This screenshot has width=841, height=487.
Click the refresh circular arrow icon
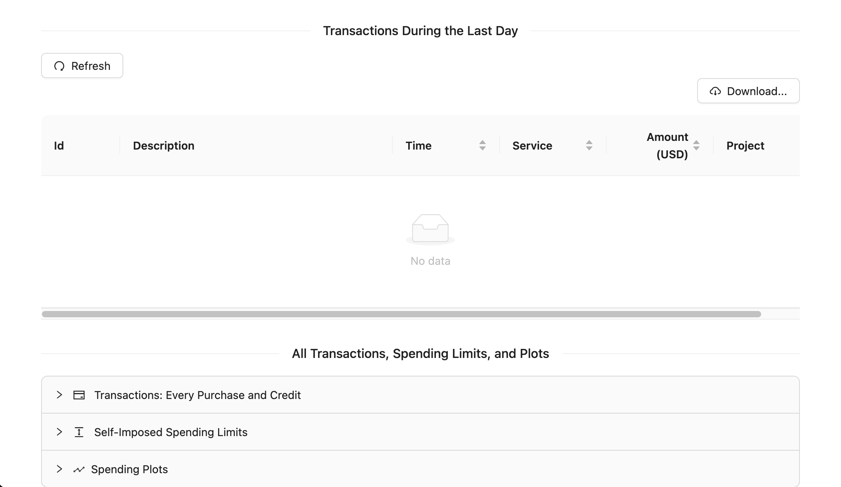[x=59, y=66]
